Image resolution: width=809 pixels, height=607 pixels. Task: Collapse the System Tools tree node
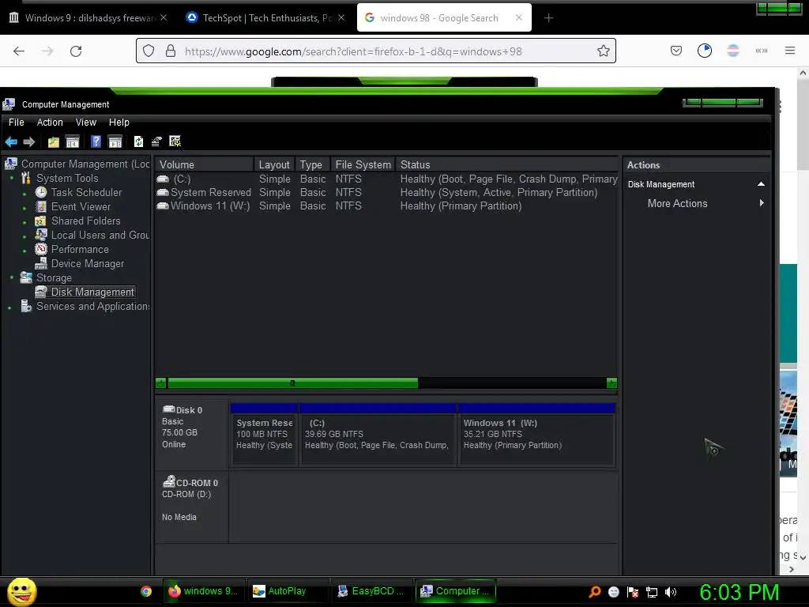click(12, 178)
